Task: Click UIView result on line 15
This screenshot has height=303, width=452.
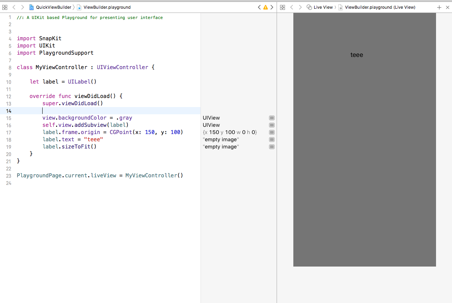Action: point(211,118)
